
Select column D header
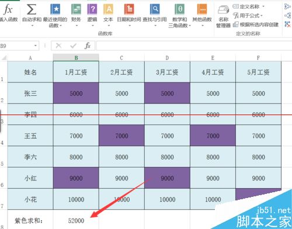click(x=167, y=58)
